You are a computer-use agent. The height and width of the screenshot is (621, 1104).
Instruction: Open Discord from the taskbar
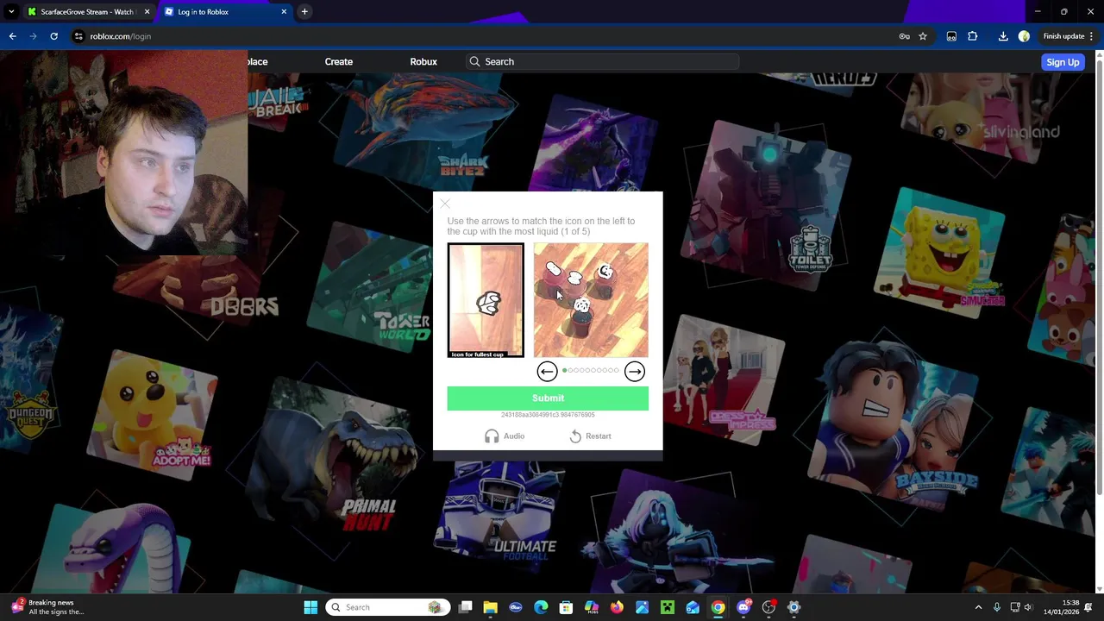pyautogui.click(x=743, y=607)
